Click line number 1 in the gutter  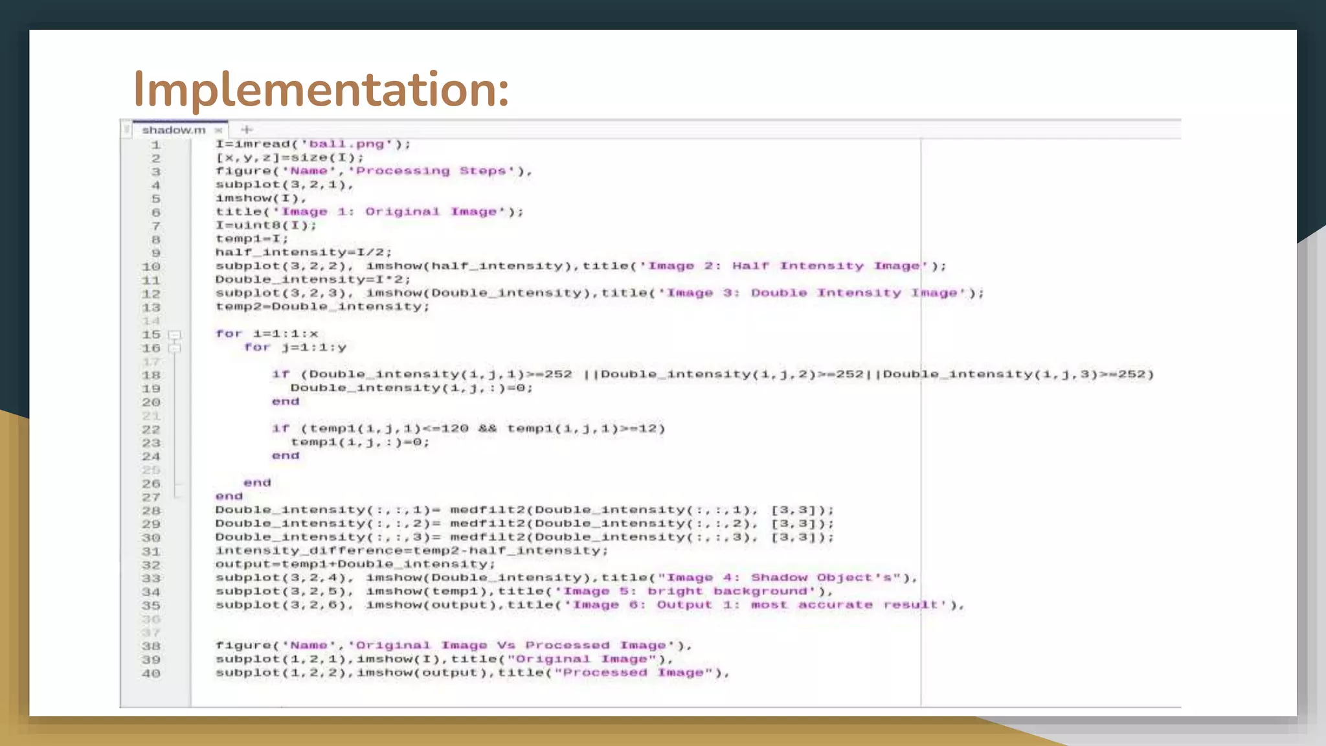pos(155,145)
